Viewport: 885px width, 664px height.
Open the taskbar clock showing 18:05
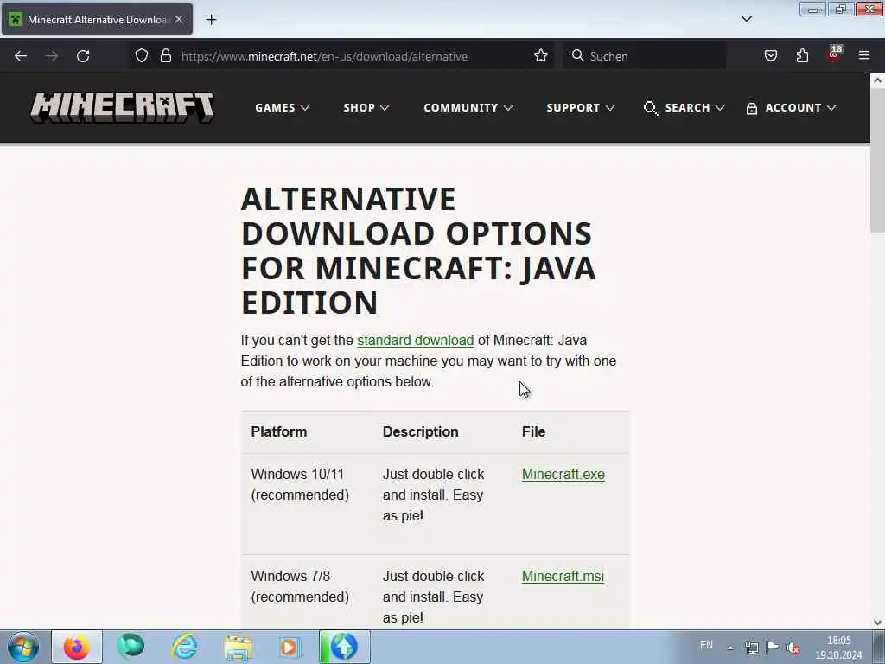(x=838, y=648)
